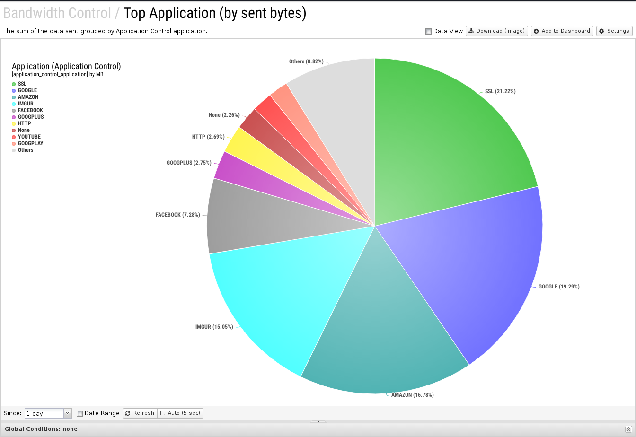Click the 'HTTP (2.69%)' chart label
Viewport: 636px width, 437px height.
click(x=208, y=137)
